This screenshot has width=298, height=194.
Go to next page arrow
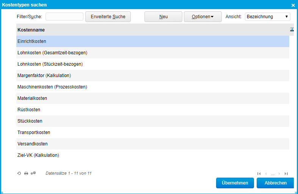pyautogui.click(x=279, y=173)
